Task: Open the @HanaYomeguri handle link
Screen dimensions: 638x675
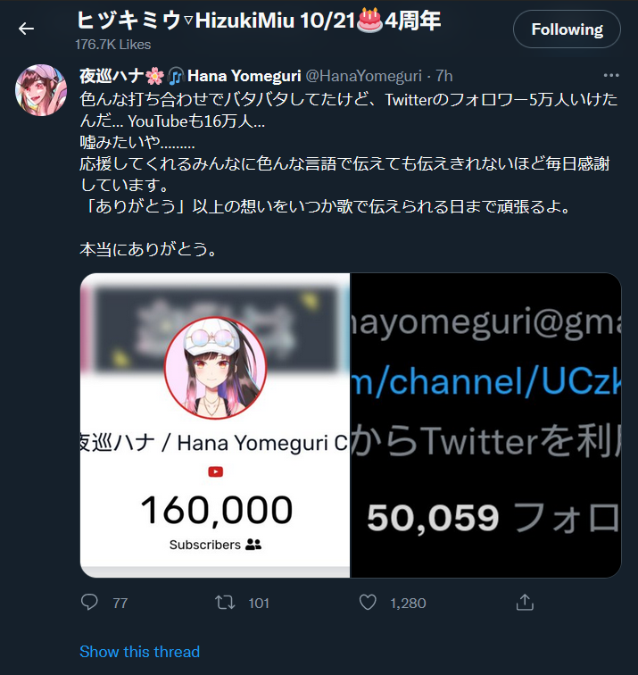Action: (363, 76)
